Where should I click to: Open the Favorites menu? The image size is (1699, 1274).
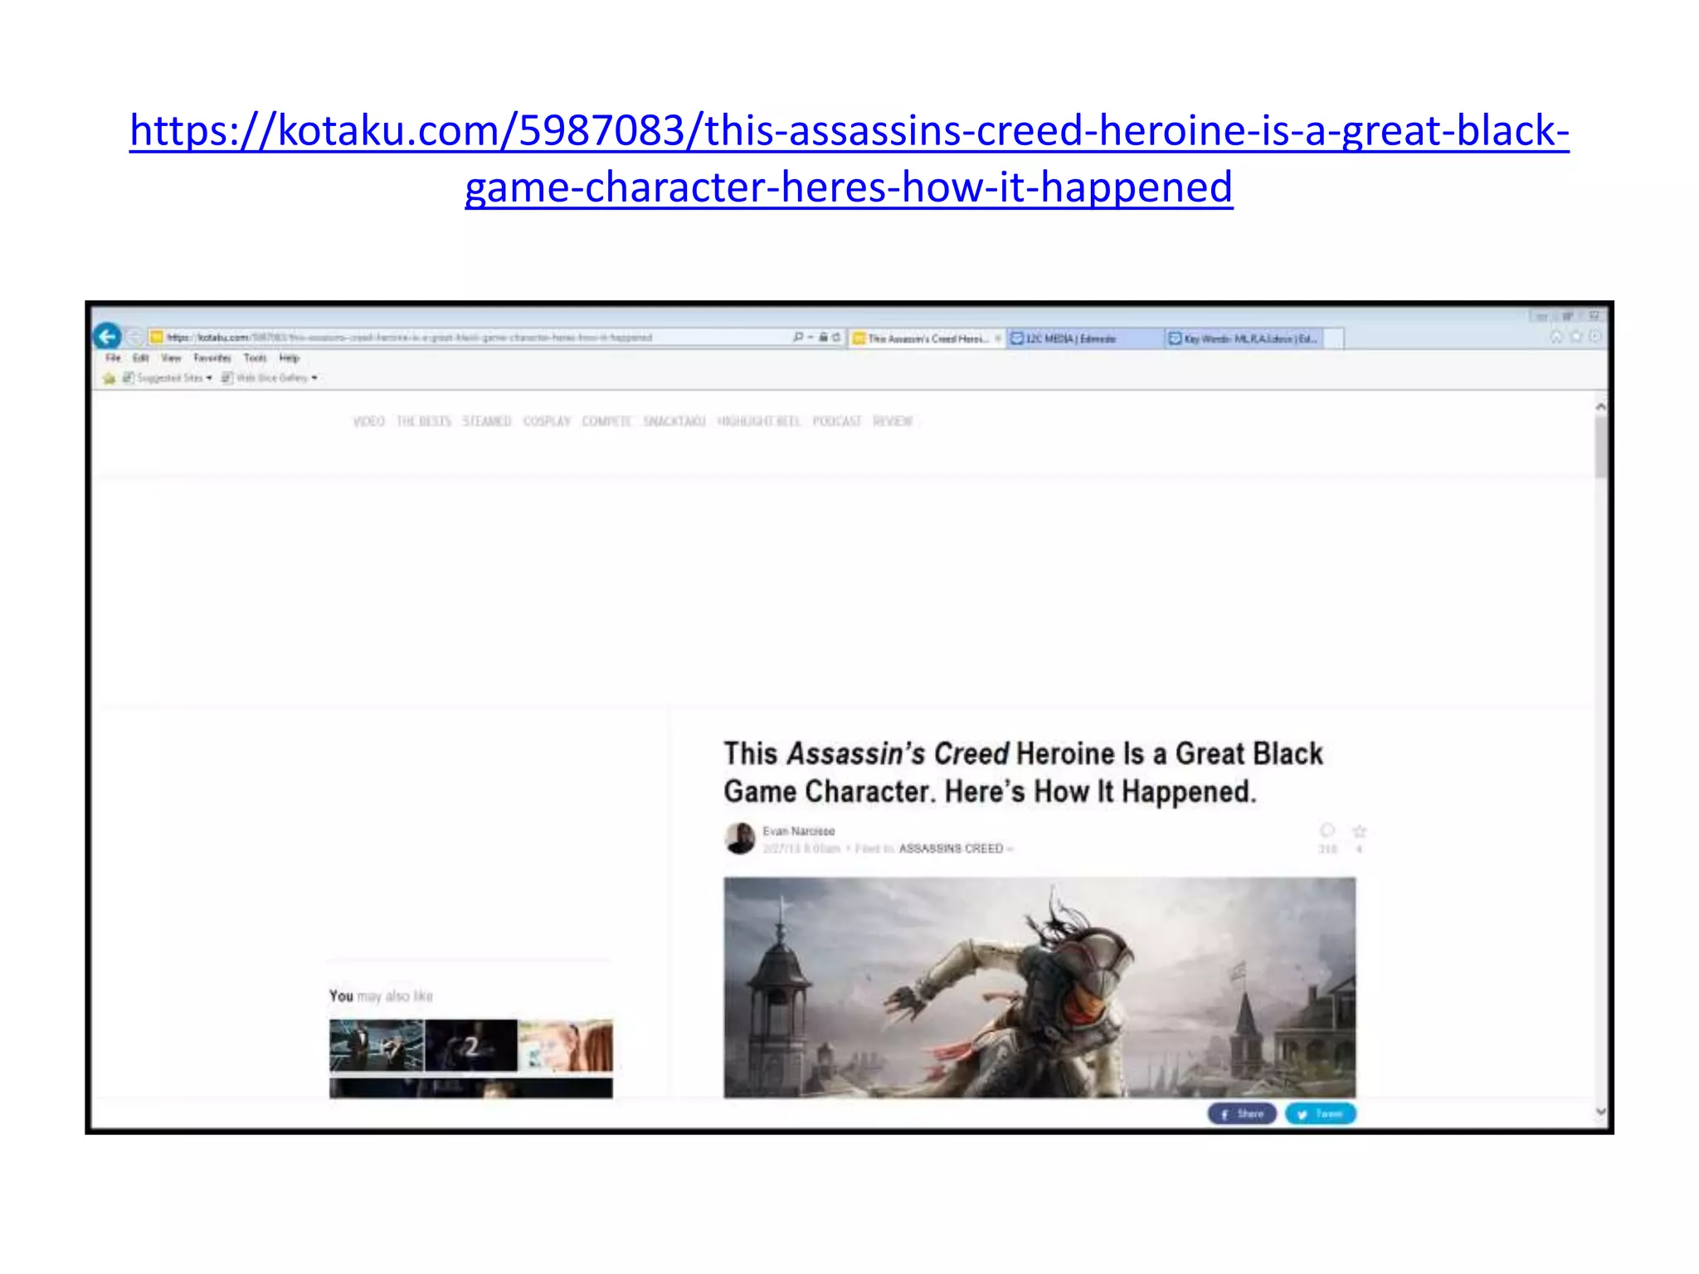click(x=212, y=357)
